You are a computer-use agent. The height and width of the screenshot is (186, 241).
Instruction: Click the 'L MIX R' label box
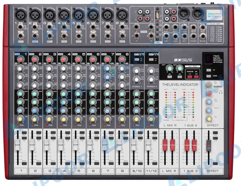click(x=169, y=171)
